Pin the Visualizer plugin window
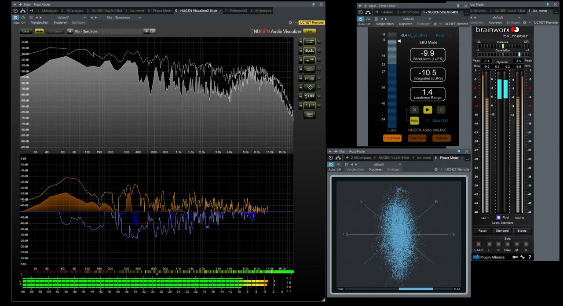The width and height of the screenshot is (563, 306). pyautogui.click(x=313, y=4)
